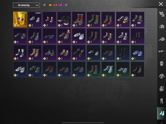Select the highlighted shoes category tab

(161, 113)
